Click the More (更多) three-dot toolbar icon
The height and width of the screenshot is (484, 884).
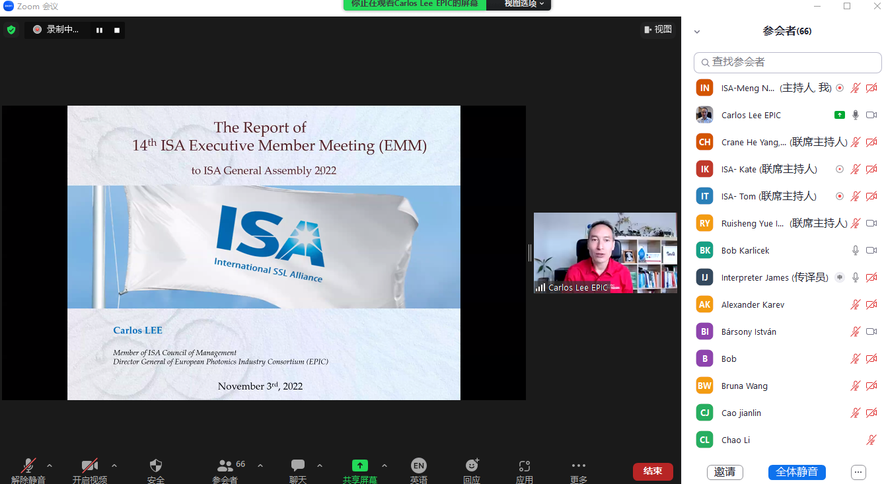579,466
